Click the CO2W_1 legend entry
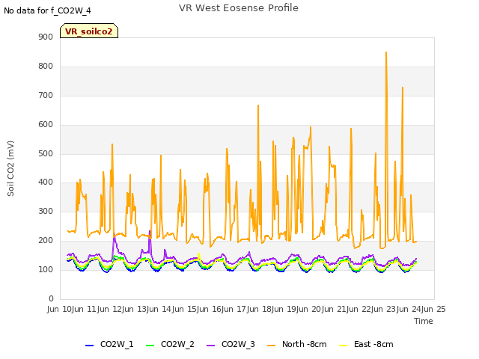Viewport: 479px width, 359px height. click(x=109, y=344)
